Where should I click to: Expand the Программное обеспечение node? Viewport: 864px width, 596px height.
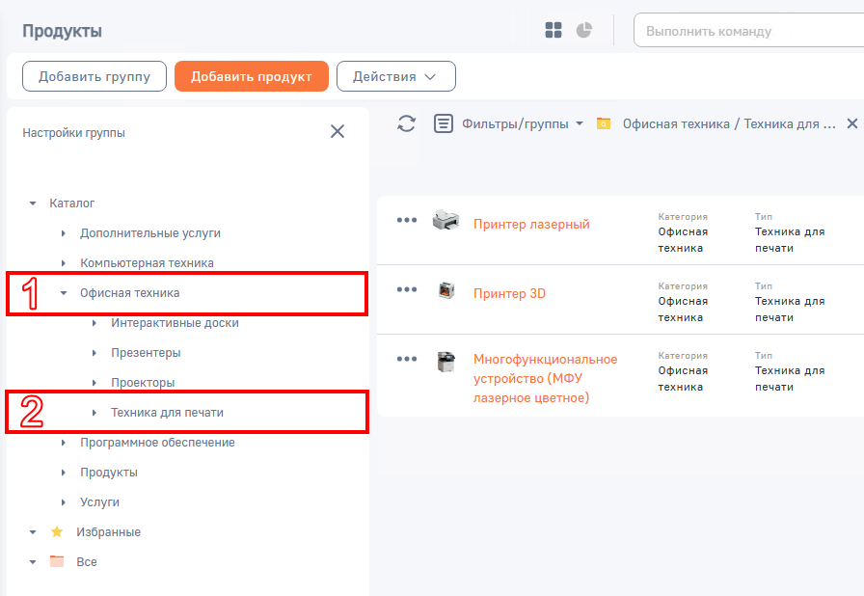[64, 443]
